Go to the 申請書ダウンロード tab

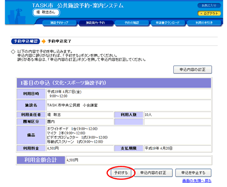coord(168,23)
